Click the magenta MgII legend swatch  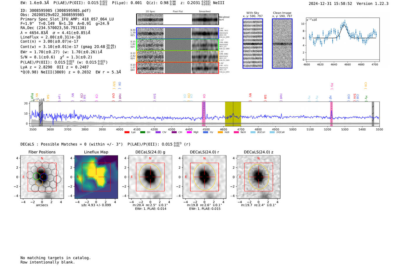tap(189, 132)
